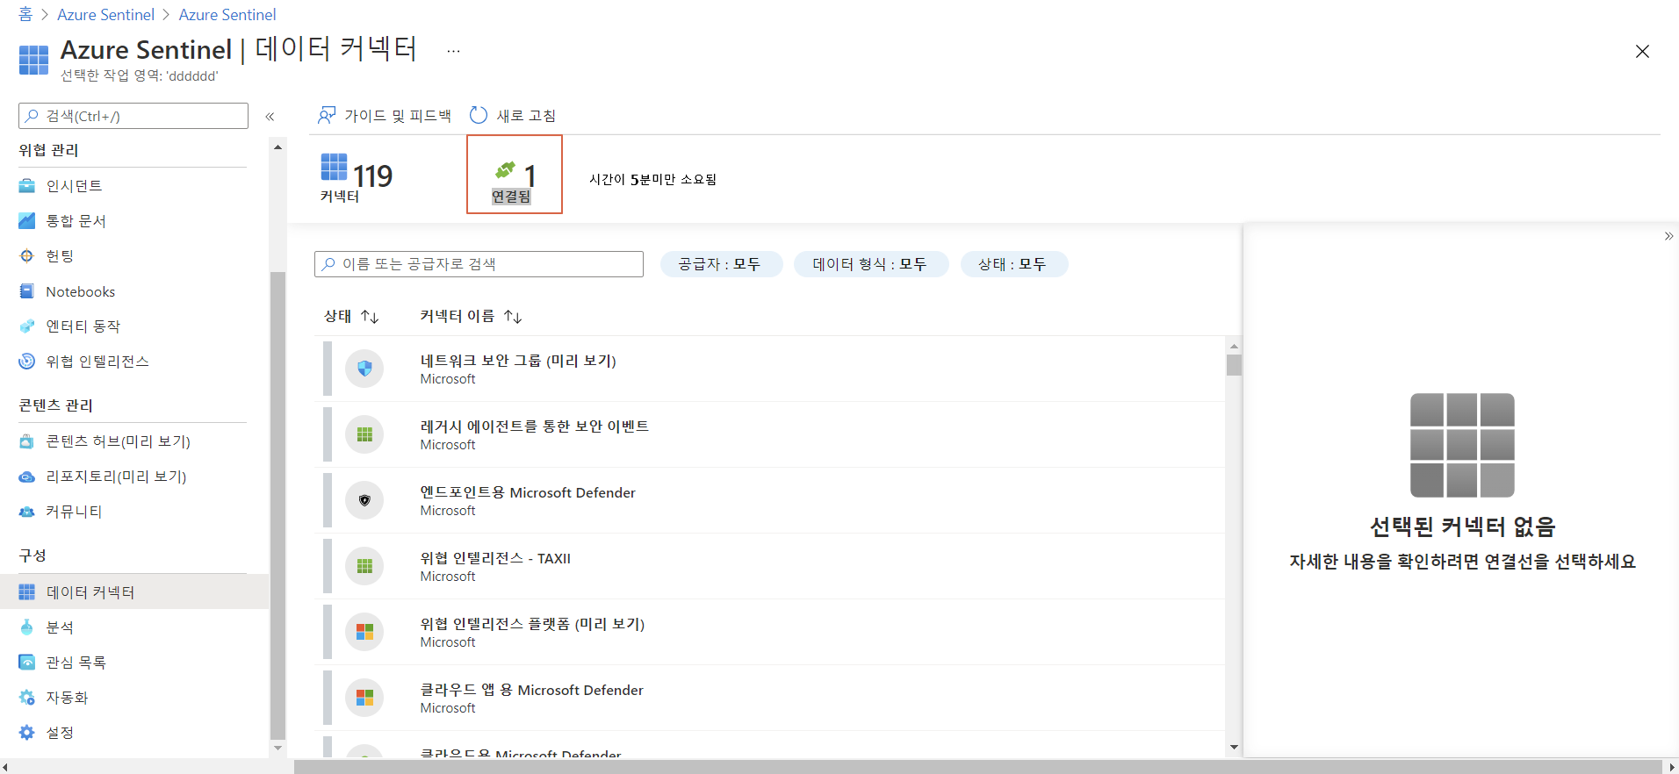Open 자동화 menu item
The image size is (1679, 774).
[x=133, y=698]
